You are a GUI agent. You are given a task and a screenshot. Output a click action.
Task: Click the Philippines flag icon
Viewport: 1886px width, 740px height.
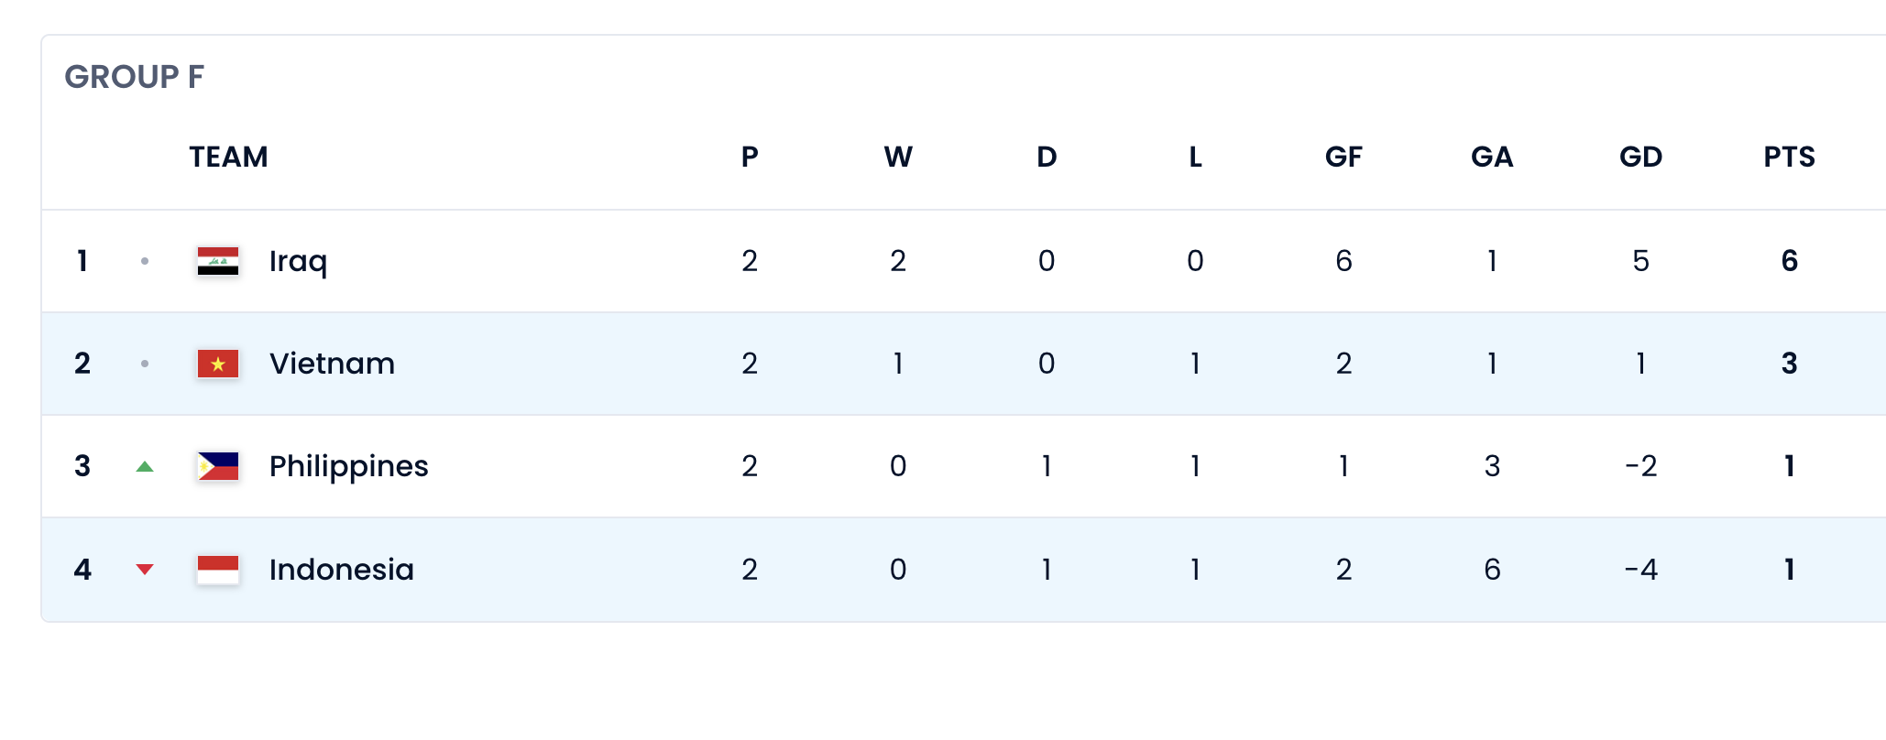pos(218,466)
